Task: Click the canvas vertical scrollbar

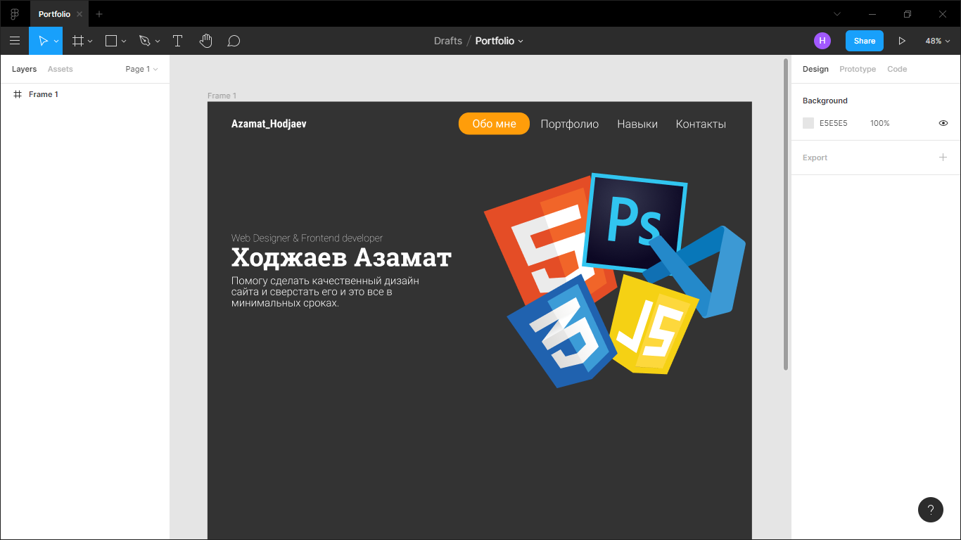Action: pyautogui.click(x=787, y=214)
